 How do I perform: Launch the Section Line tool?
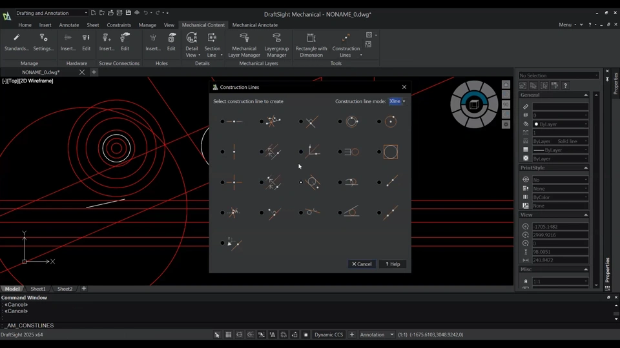tap(212, 45)
